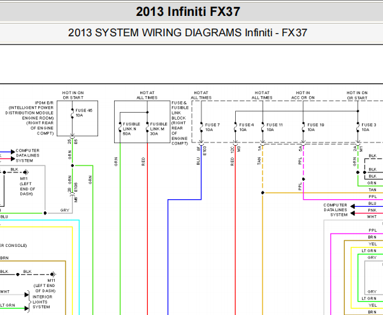Screen dimensions: 383x315
Task: Select the "HOT IN ACC OR ON" label
Action: click(x=303, y=95)
